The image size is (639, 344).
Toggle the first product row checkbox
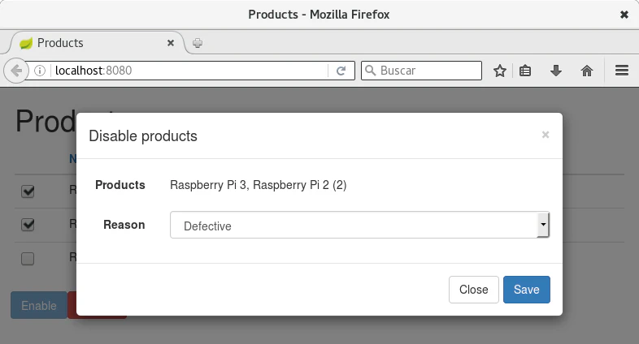[28, 191]
